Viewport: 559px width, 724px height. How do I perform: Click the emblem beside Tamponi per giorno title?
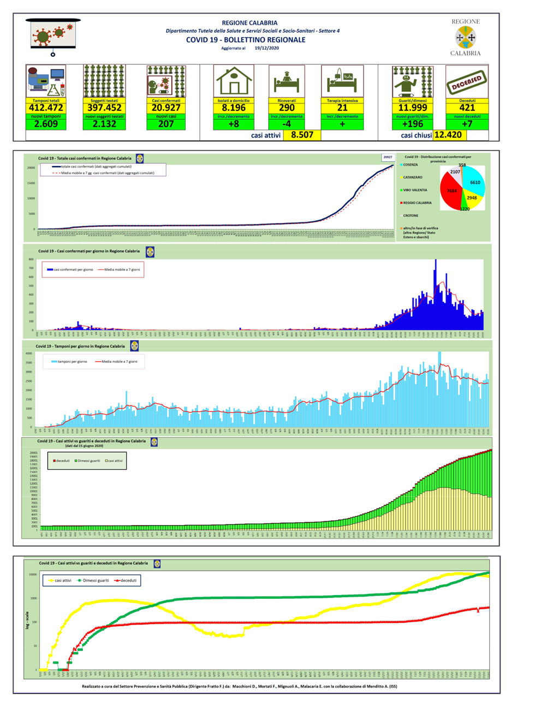pos(135,346)
